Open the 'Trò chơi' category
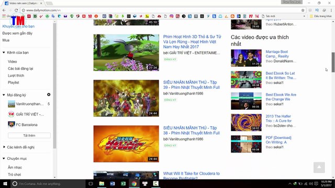The height and width of the screenshot is (188, 335). pyautogui.click(x=15, y=174)
